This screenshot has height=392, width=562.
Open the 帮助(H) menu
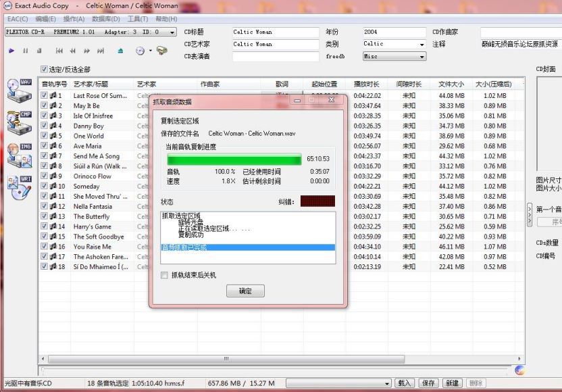[x=166, y=19]
